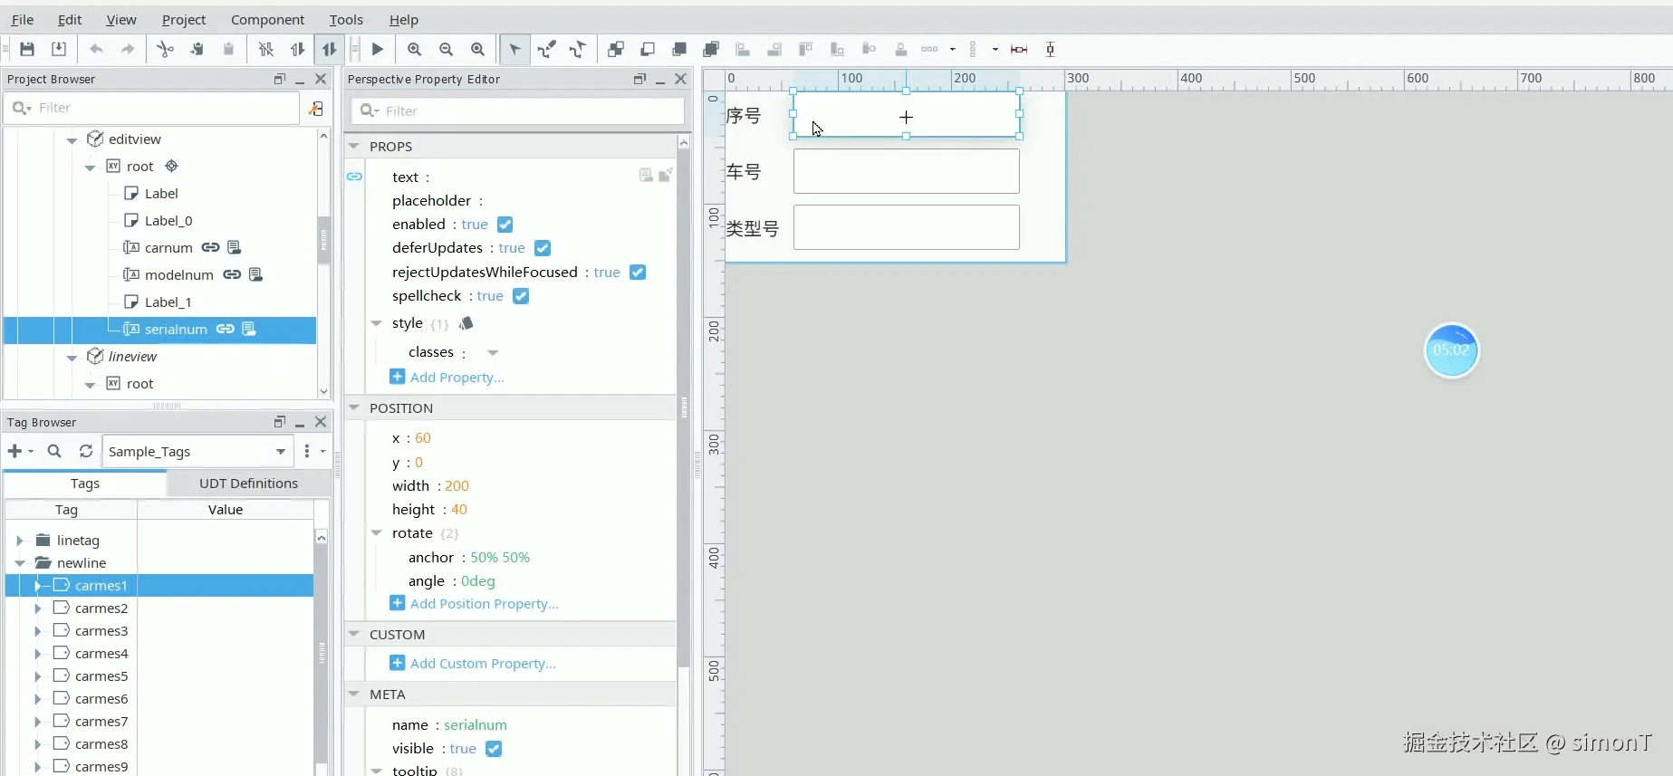Image resolution: width=1673 pixels, height=776 pixels.
Task: Toggle the rejectUpdatesWhileFocused checkbox
Action: click(x=638, y=273)
